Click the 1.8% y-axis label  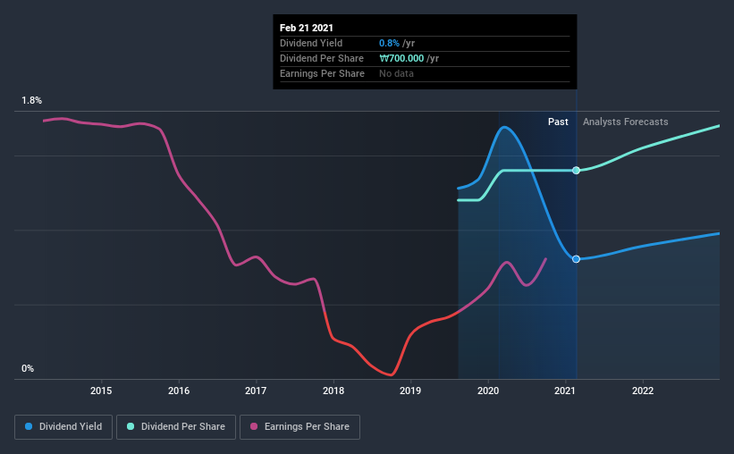click(32, 101)
